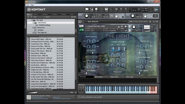185x104 pixels.
Task: Click the Kontakt logo in header
Action: tap(36, 10)
